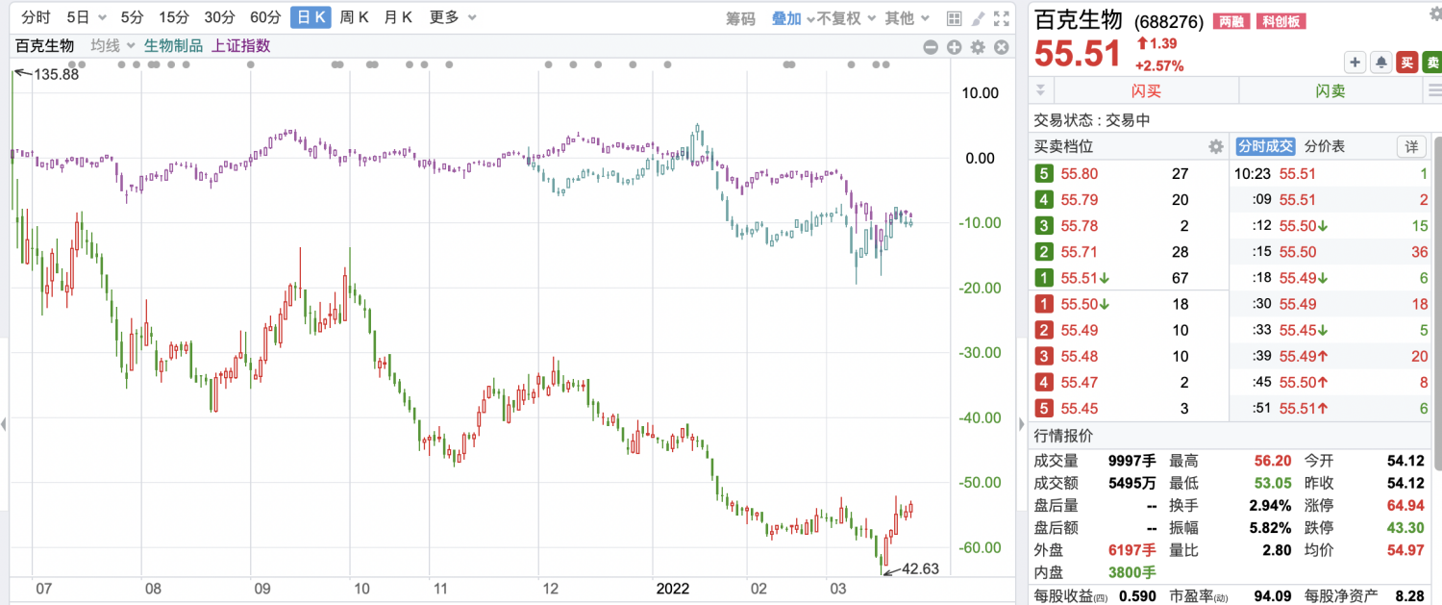Zoom out chart with minus icon
The image size is (1442, 605).
931,47
